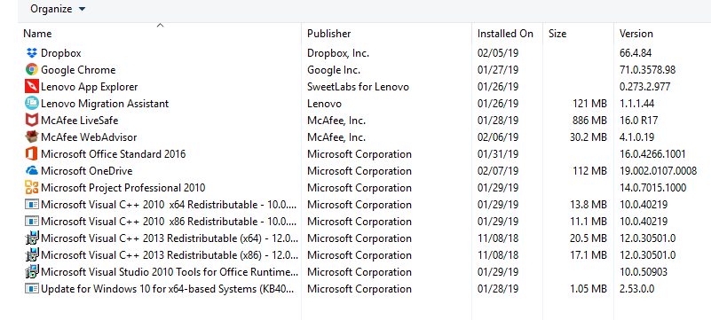Image resolution: width=711 pixels, height=320 pixels.
Task: Select the Lenovo Migration Assistant icon
Action: [x=31, y=104]
